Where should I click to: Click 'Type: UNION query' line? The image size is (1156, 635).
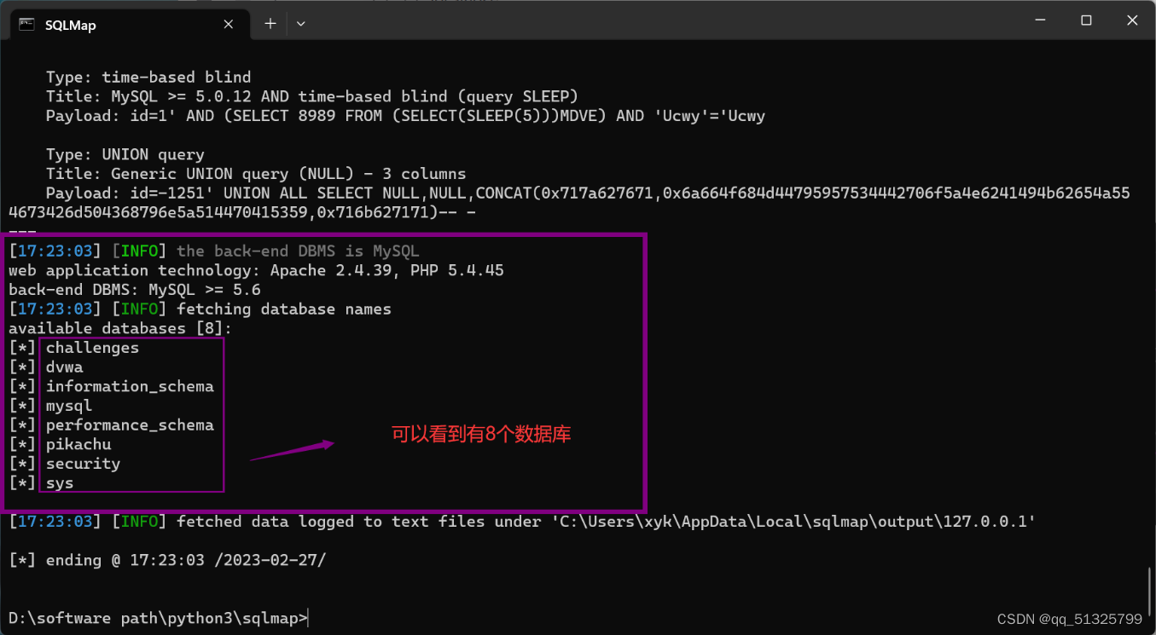tap(125, 154)
